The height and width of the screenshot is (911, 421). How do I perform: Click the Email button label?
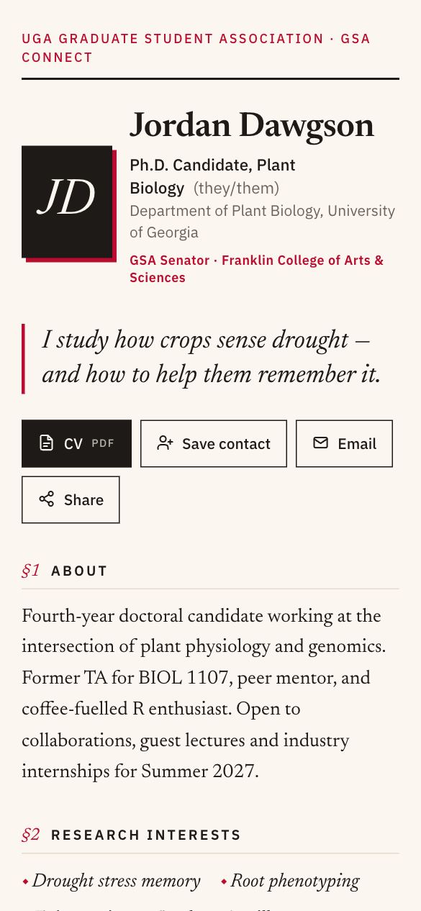357,444
